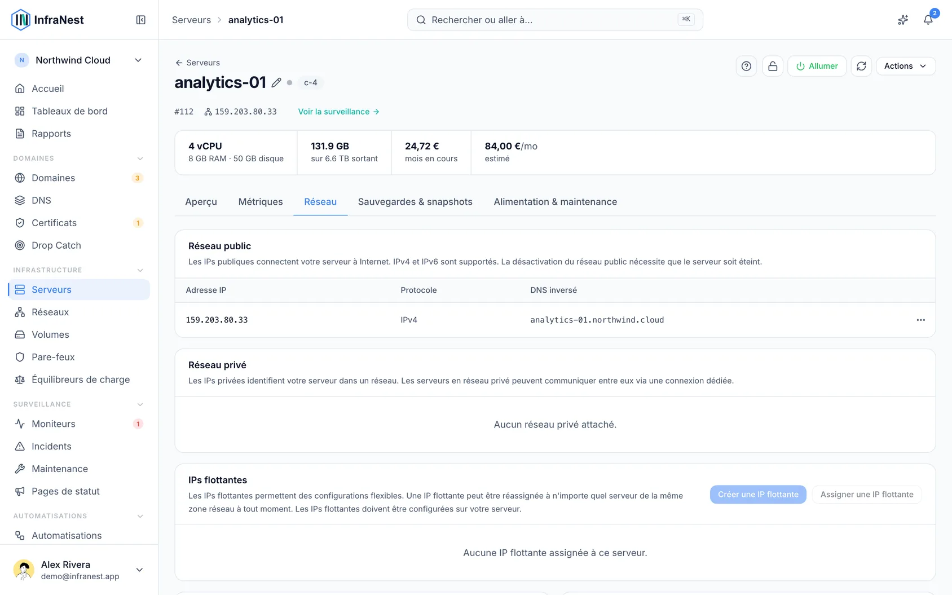952x595 pixels.
Task: Go back to Serveurs list link
Action: point(197,63)
